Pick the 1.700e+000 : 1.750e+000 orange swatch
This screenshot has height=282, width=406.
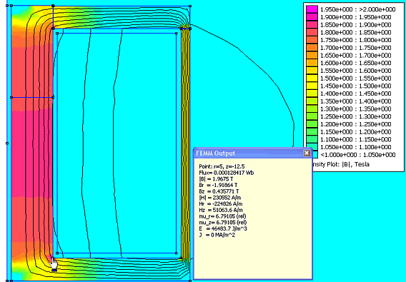(312, 48)
